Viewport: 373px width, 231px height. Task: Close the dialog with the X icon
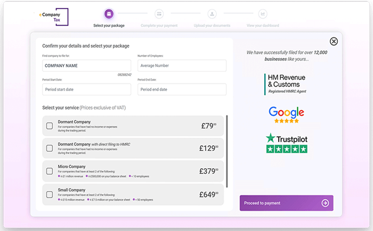334,42
